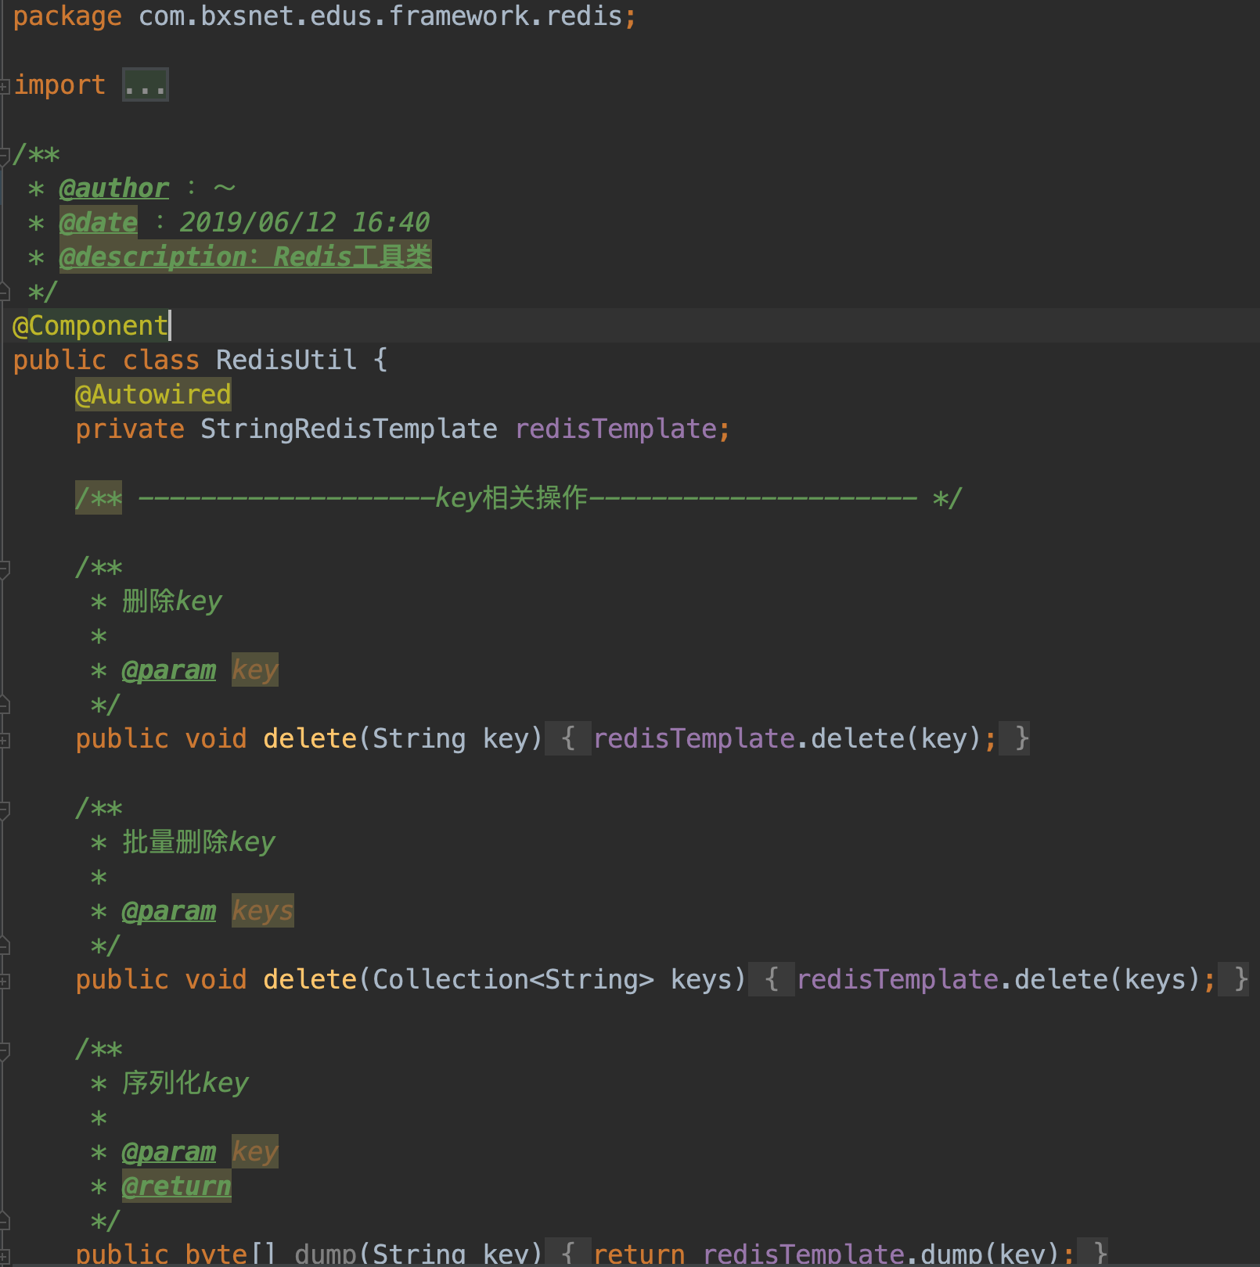Click the @Autowired annotation
The height and width of the screenshot is (1267, 1260).
click(153, 394)
